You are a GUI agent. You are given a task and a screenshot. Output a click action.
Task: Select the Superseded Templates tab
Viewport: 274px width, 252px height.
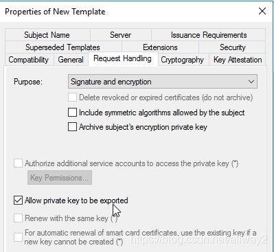click(x=63, y=47)
